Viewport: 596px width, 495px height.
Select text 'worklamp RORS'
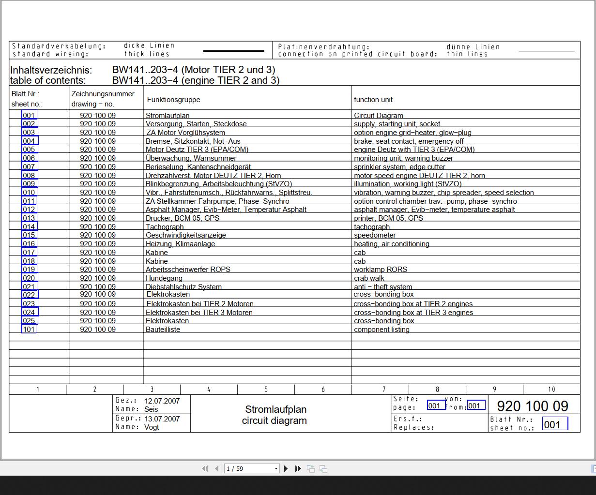[x=381, y=270]
